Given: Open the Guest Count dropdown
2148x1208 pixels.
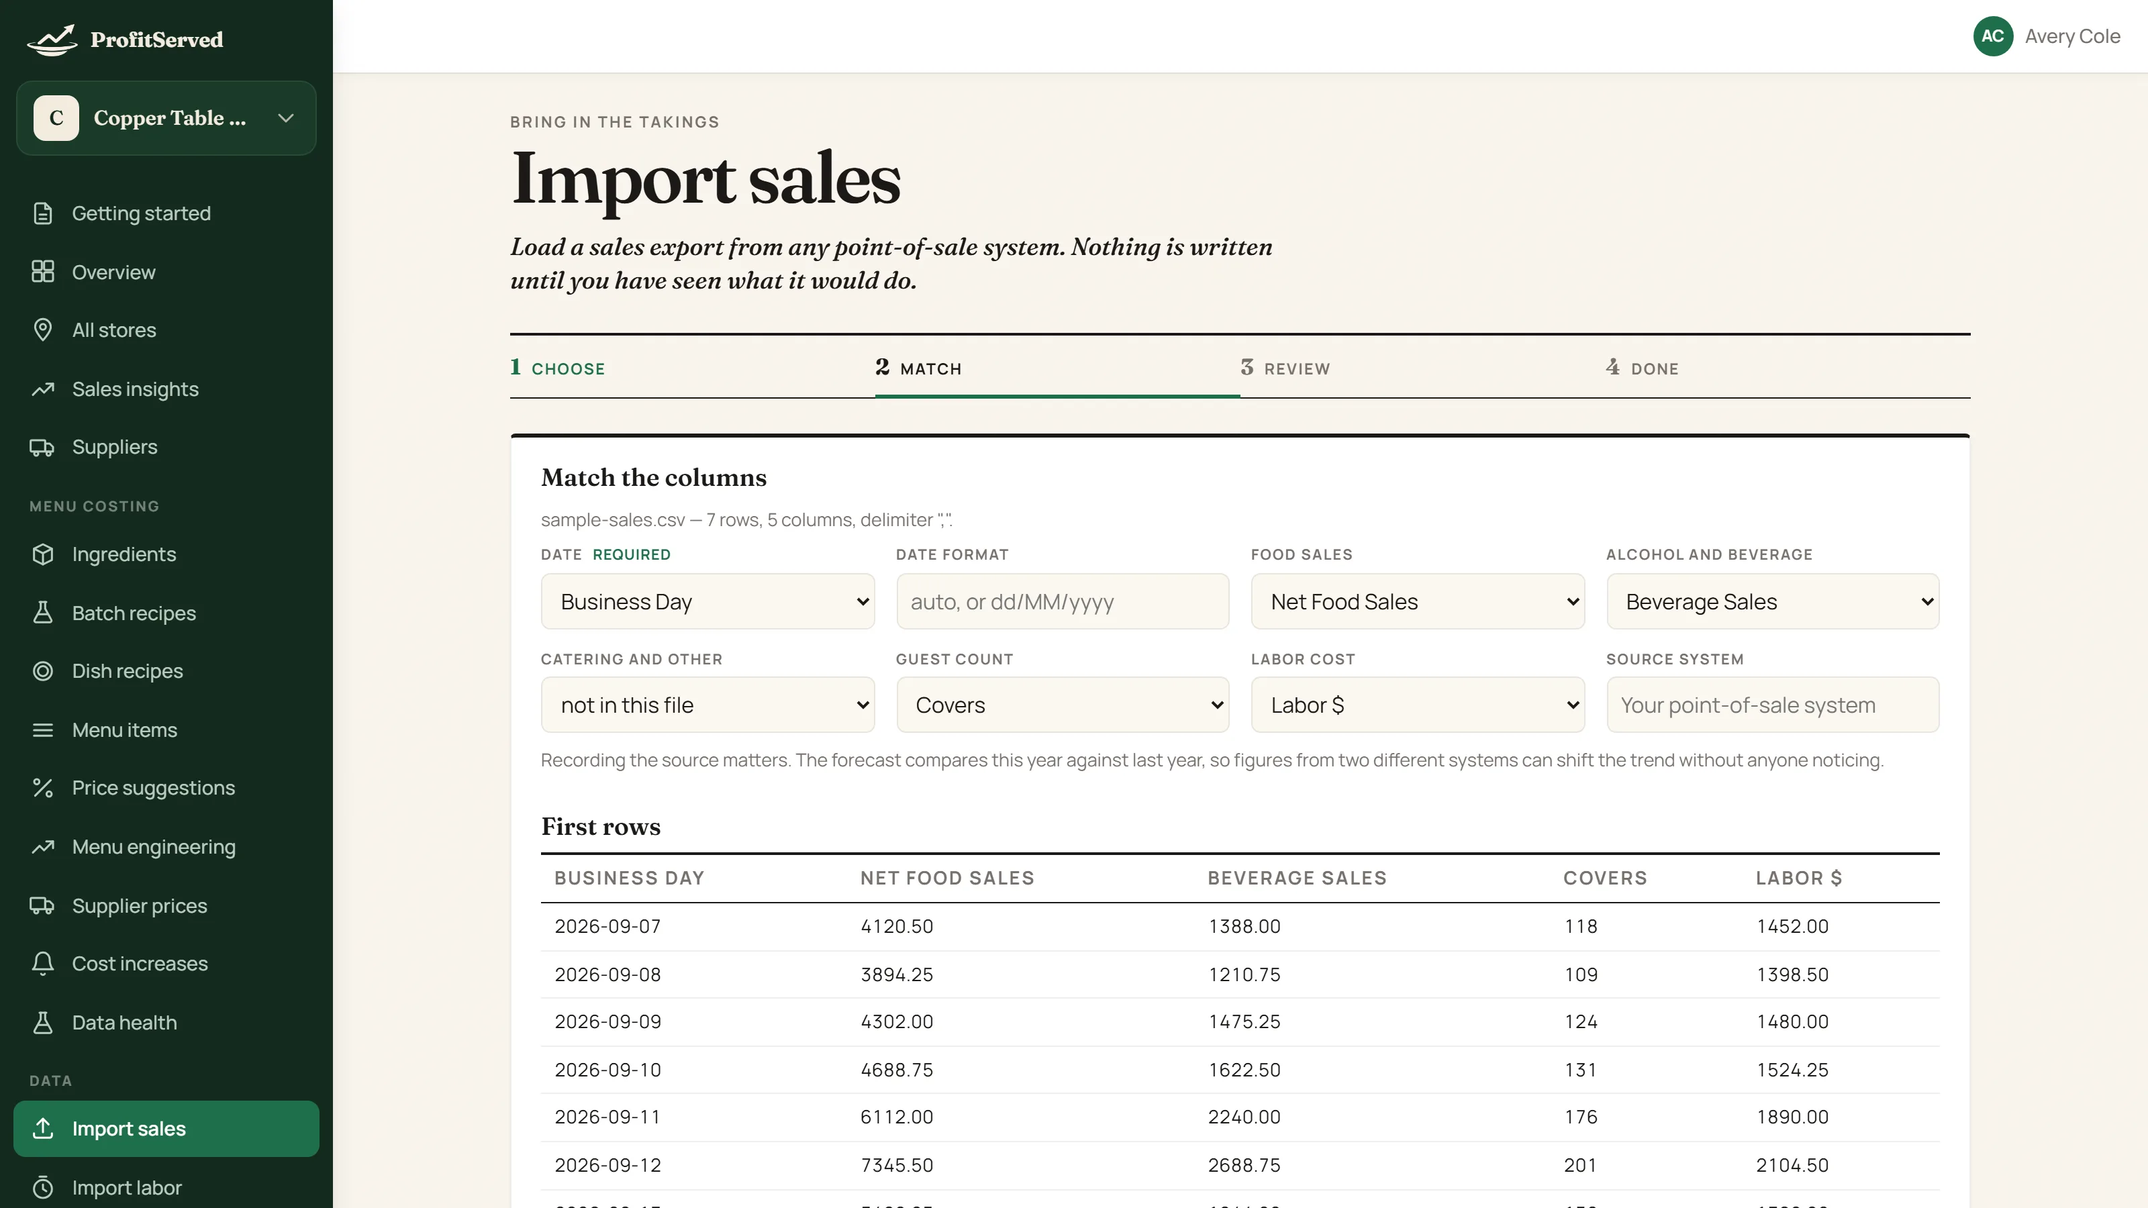Looking at the screenshot, I should click(1063, 705).
